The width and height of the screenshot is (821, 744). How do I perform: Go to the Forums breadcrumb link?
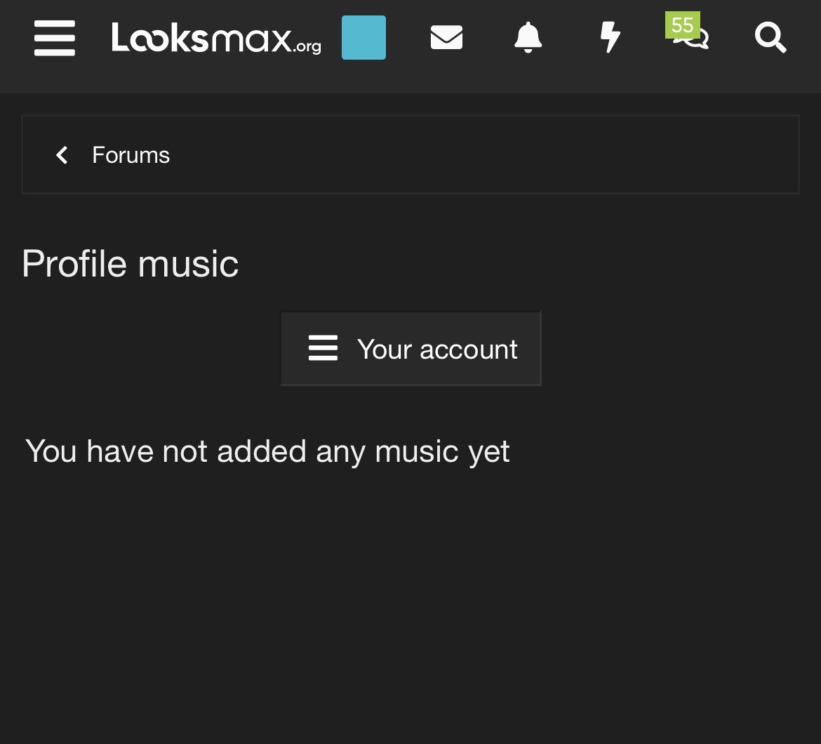131,155
